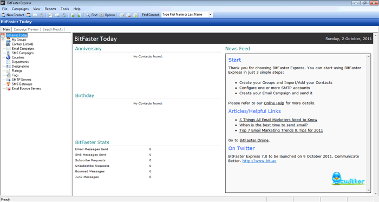Open the Campaigns menu
The height and width of the screenshot is (202, 379).
pos(20,9)
